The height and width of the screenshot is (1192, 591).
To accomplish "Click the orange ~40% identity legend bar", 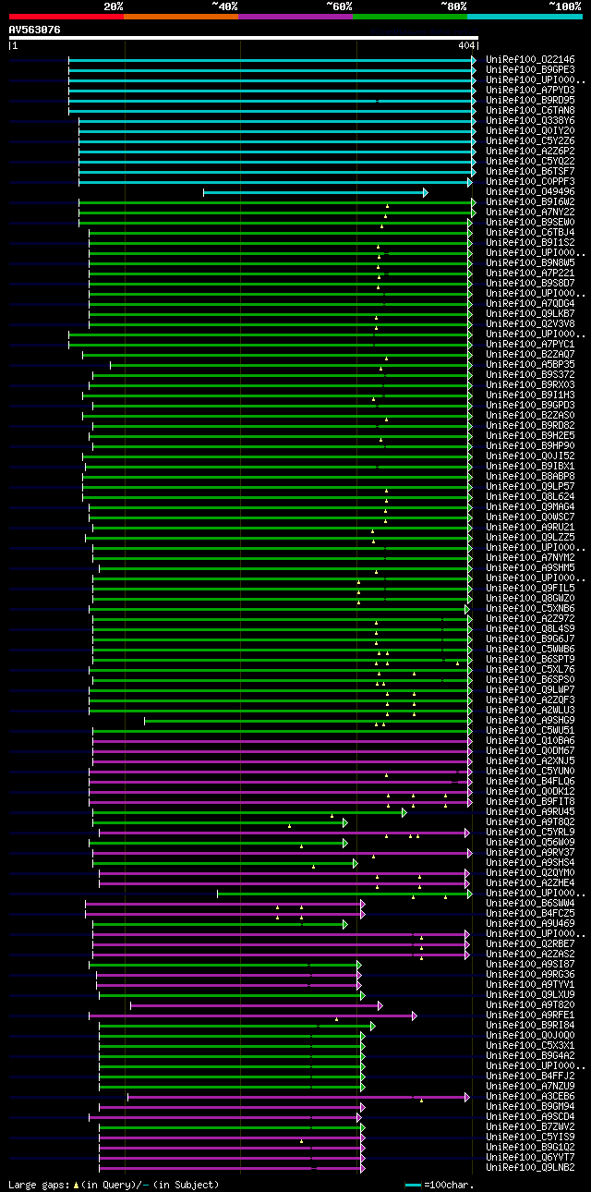I will (x=181, y=17).
